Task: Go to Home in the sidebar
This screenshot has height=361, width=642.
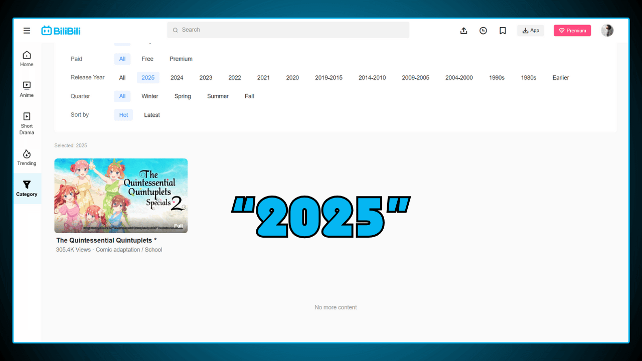Action: click(x=27, y=59)
